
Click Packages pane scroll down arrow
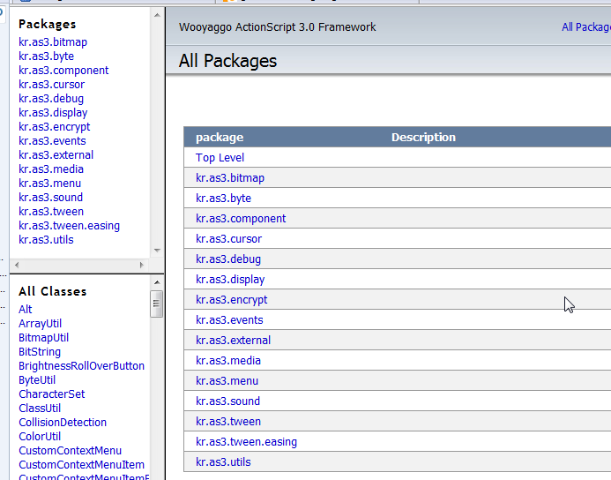[157, 251]
